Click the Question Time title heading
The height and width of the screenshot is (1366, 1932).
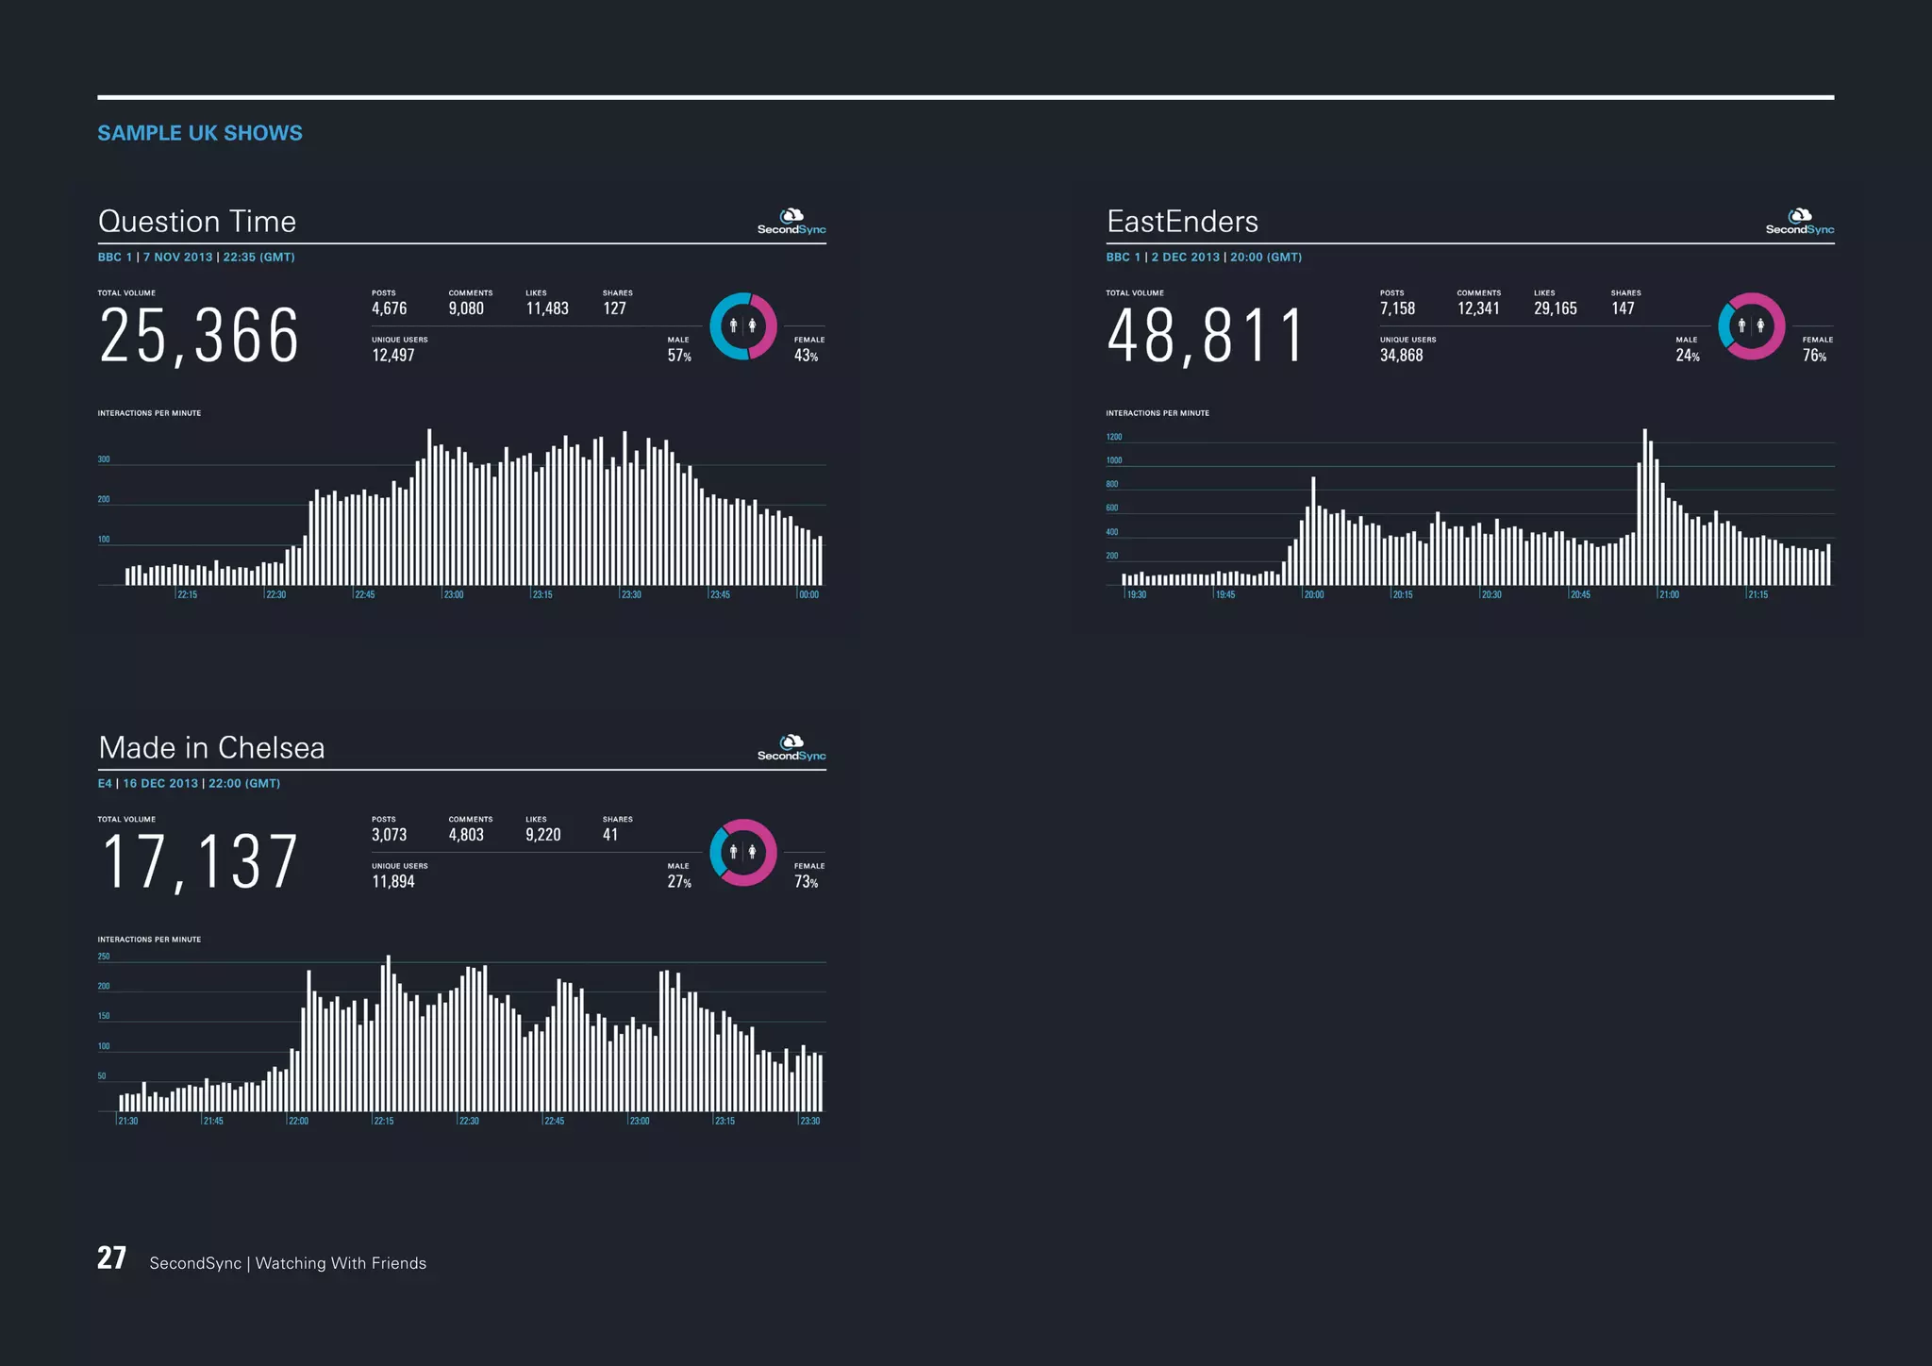coord(197,222)
